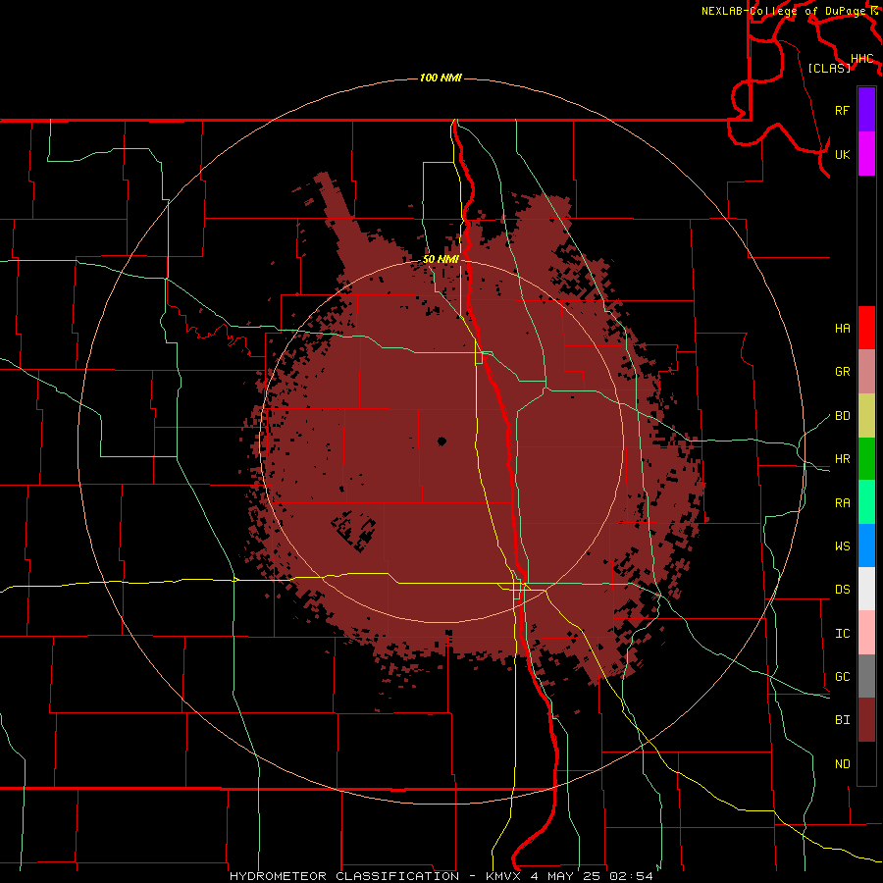
Task: Click the HR green legend swatch
Action: coord(866,459)
